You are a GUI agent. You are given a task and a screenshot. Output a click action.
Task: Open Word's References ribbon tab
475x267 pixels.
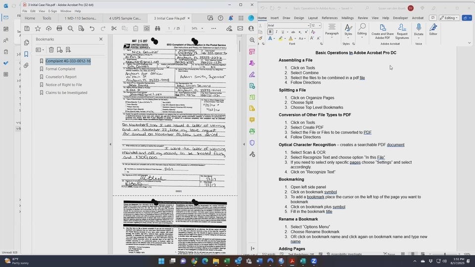(330, 18)
